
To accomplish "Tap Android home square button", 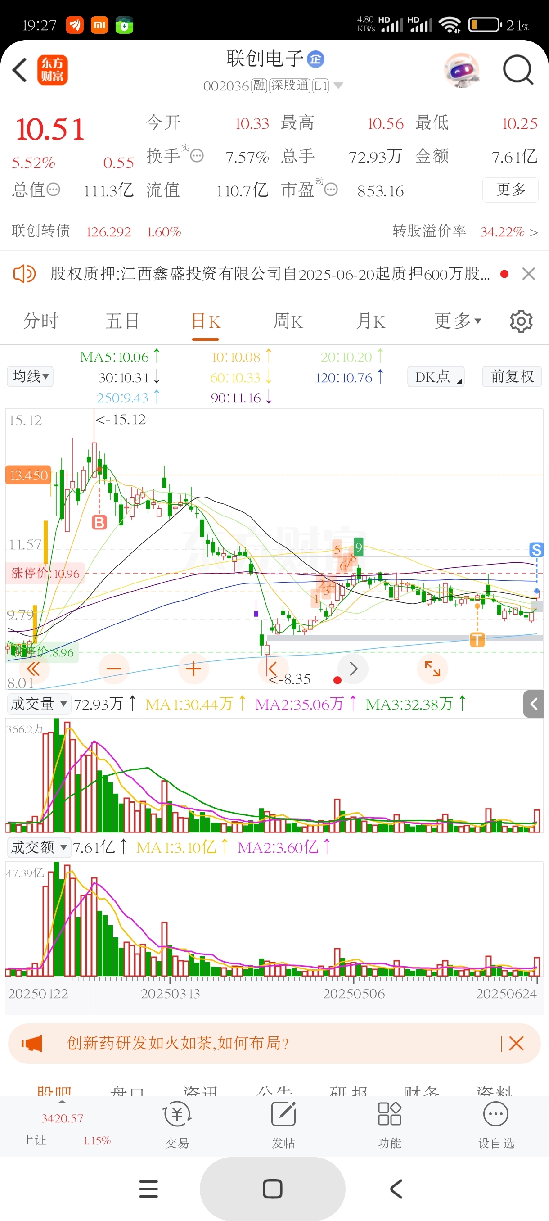I will (273, 1189).
